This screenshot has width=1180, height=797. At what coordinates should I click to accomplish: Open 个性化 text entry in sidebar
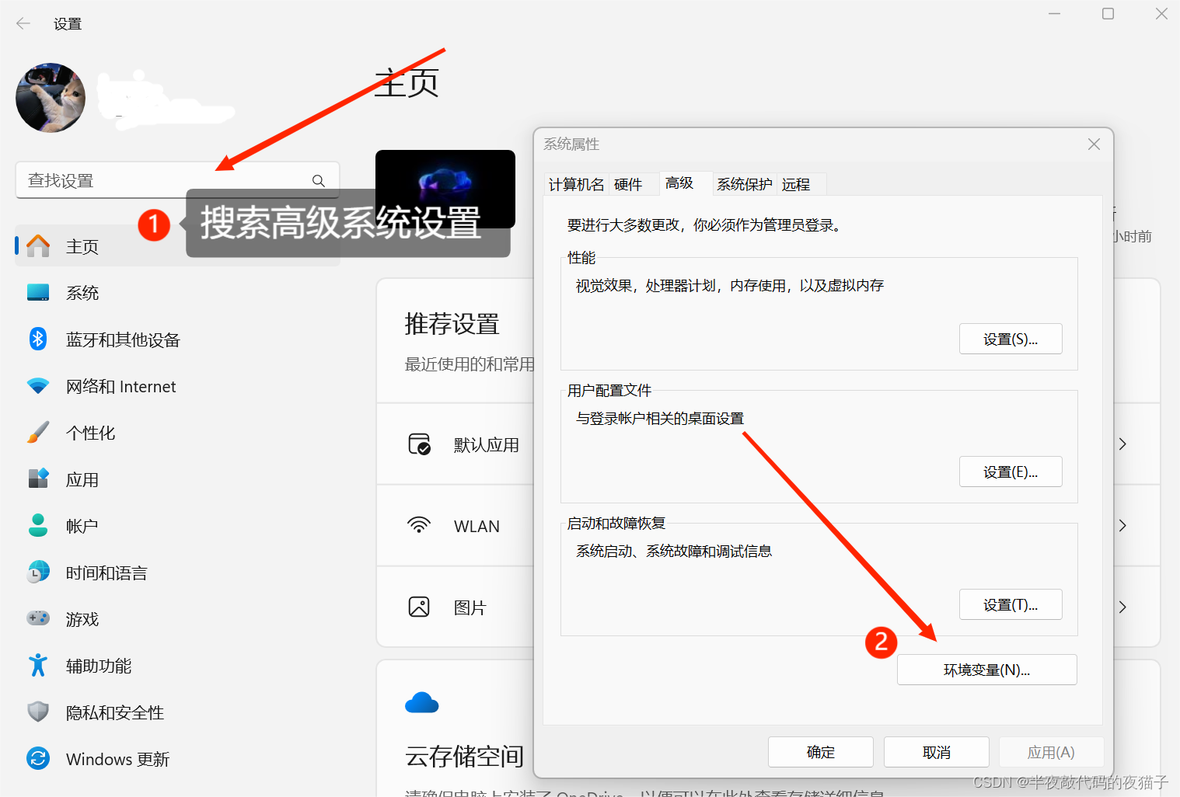90,433
